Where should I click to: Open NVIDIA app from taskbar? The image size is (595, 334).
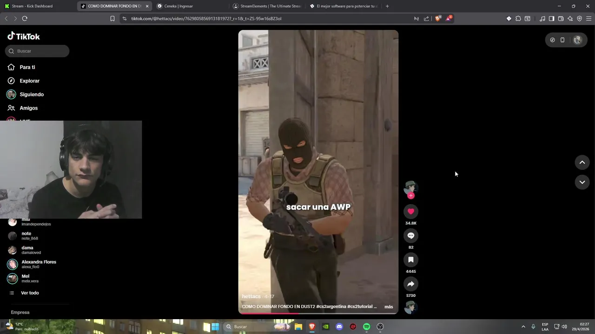(x=326, y=327)
